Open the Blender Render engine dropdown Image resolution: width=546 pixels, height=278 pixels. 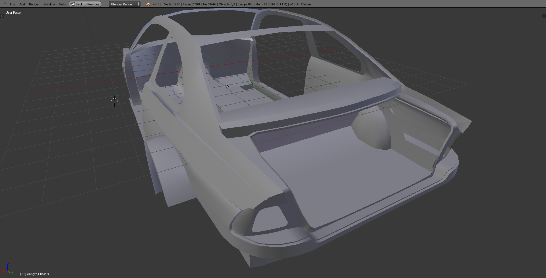click(125, 4)
